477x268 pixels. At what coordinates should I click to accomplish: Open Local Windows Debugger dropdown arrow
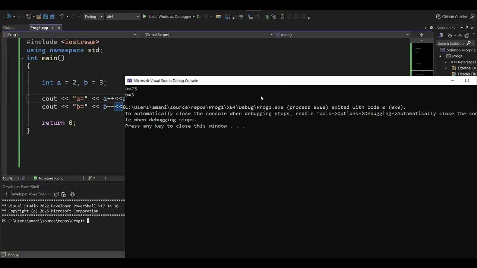pos(194,16)
